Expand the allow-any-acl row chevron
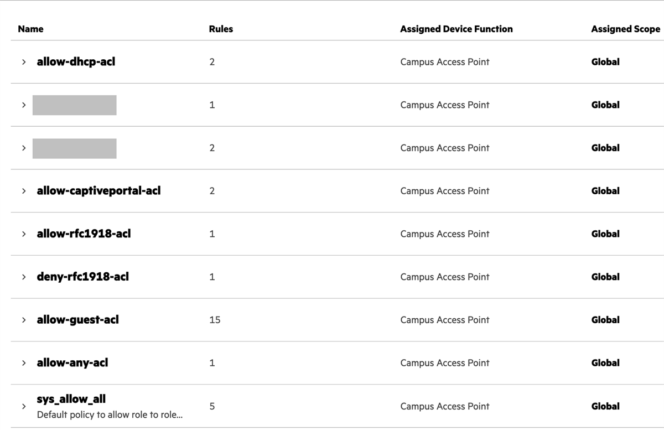 tap(24, 363)
